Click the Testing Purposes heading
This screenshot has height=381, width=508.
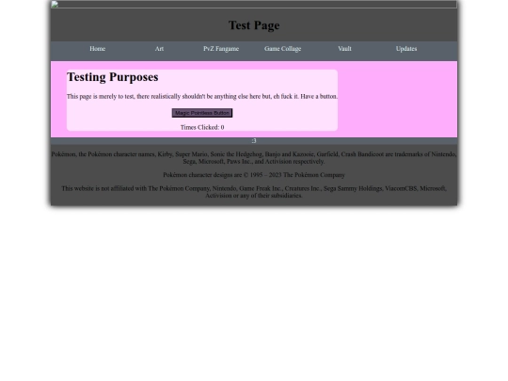point(113,77)
